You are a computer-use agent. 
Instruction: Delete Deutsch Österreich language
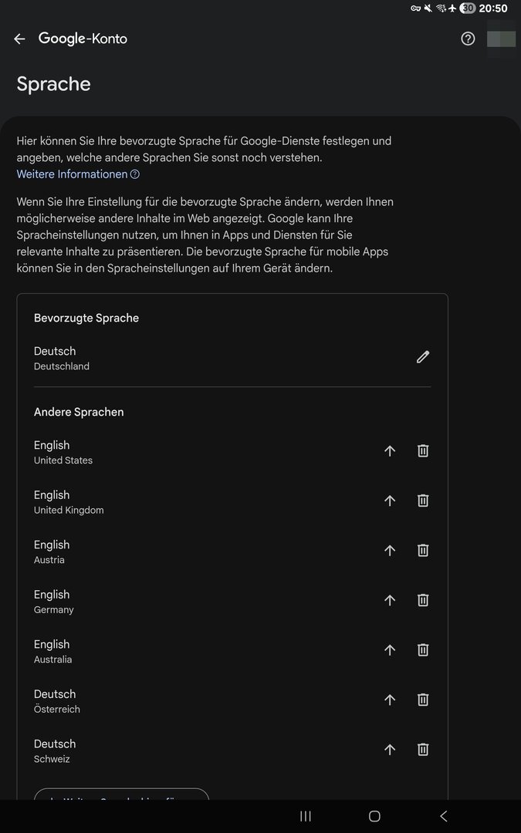click(423, 700)
